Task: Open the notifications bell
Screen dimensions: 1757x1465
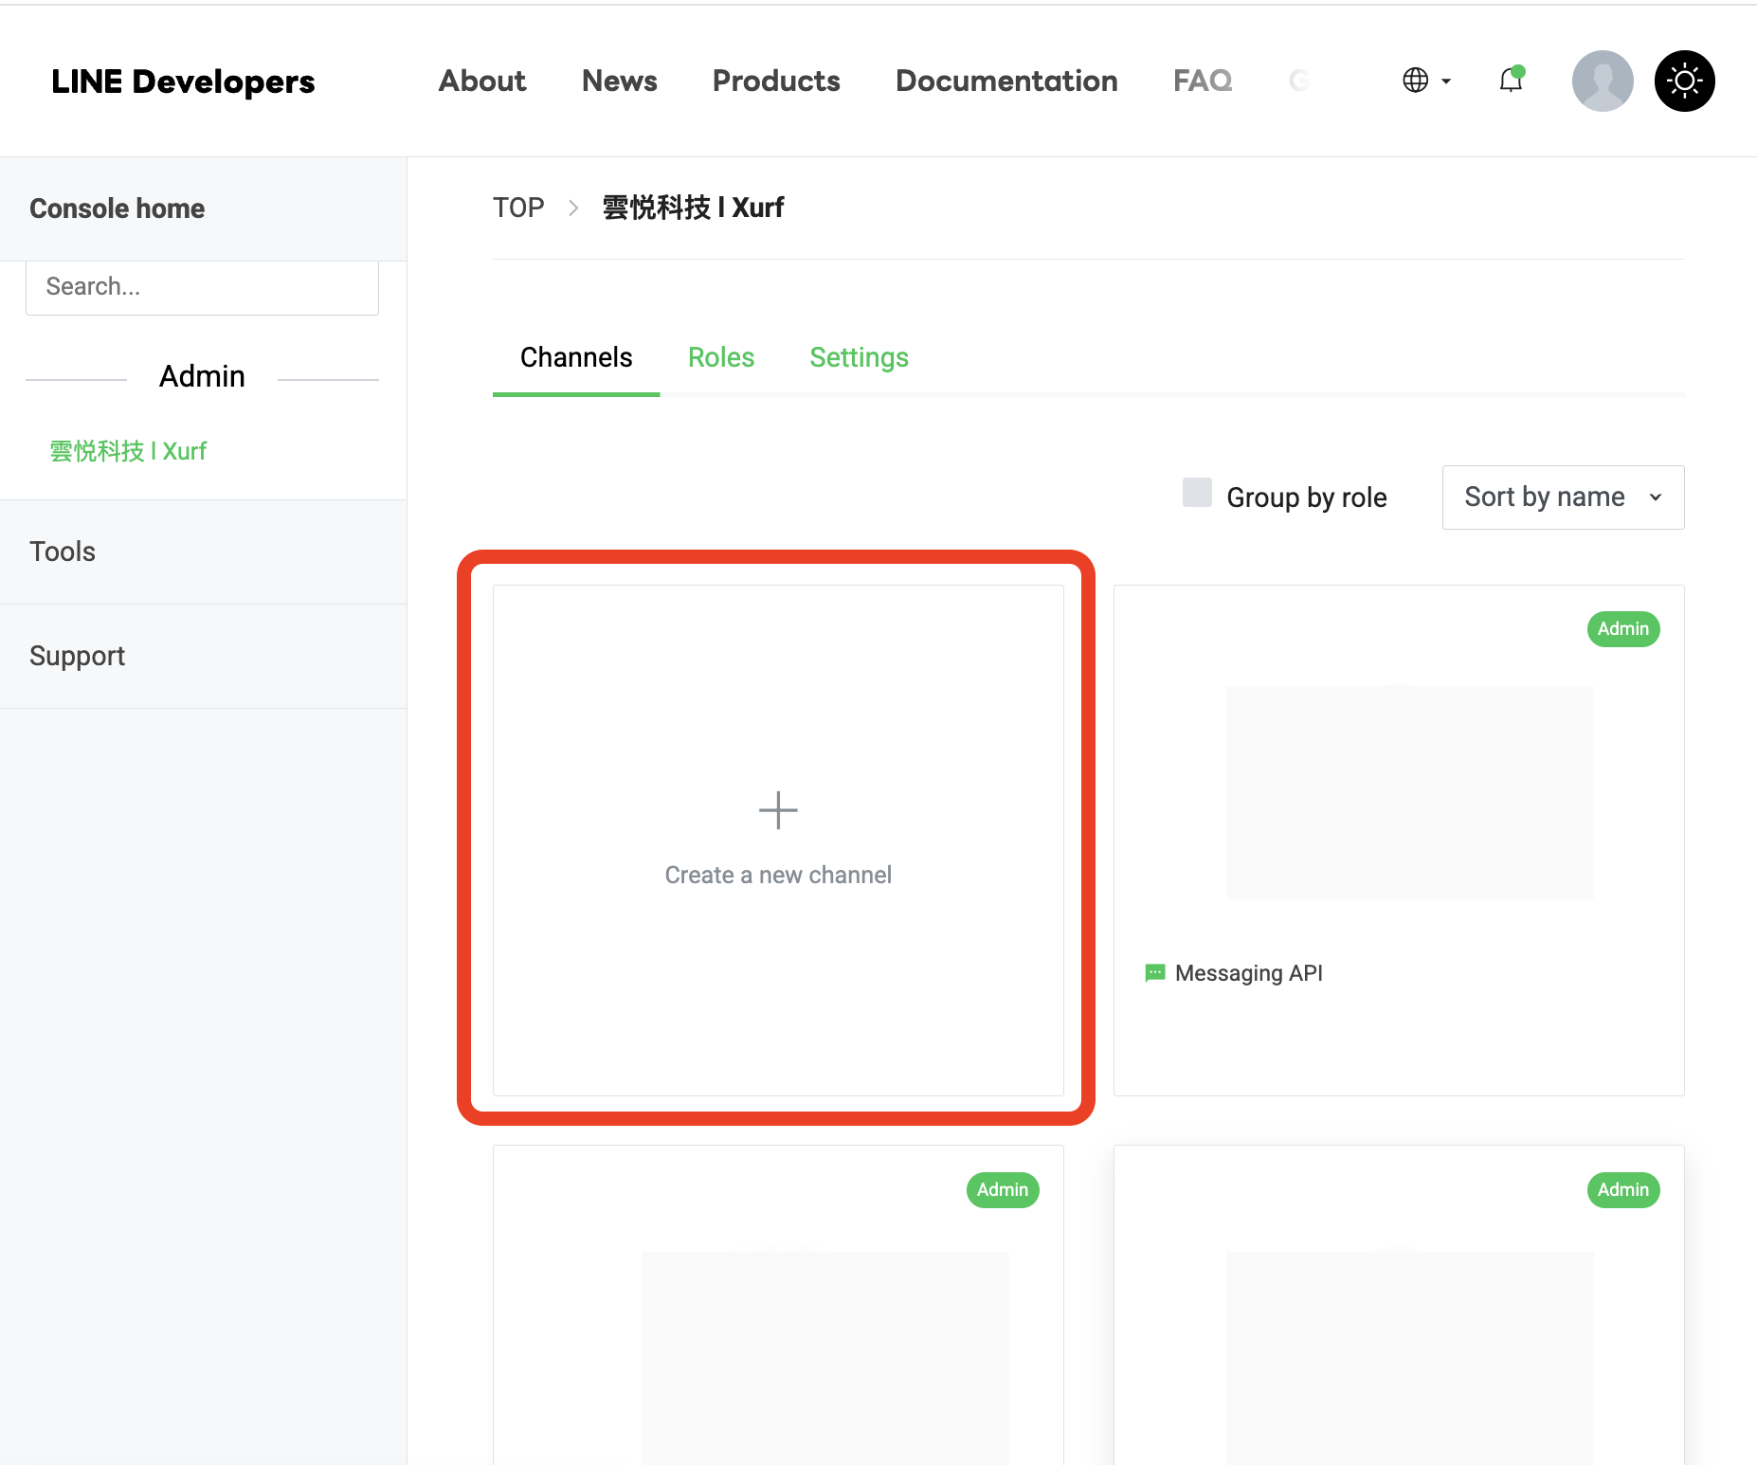Action: click(1512, 80)
